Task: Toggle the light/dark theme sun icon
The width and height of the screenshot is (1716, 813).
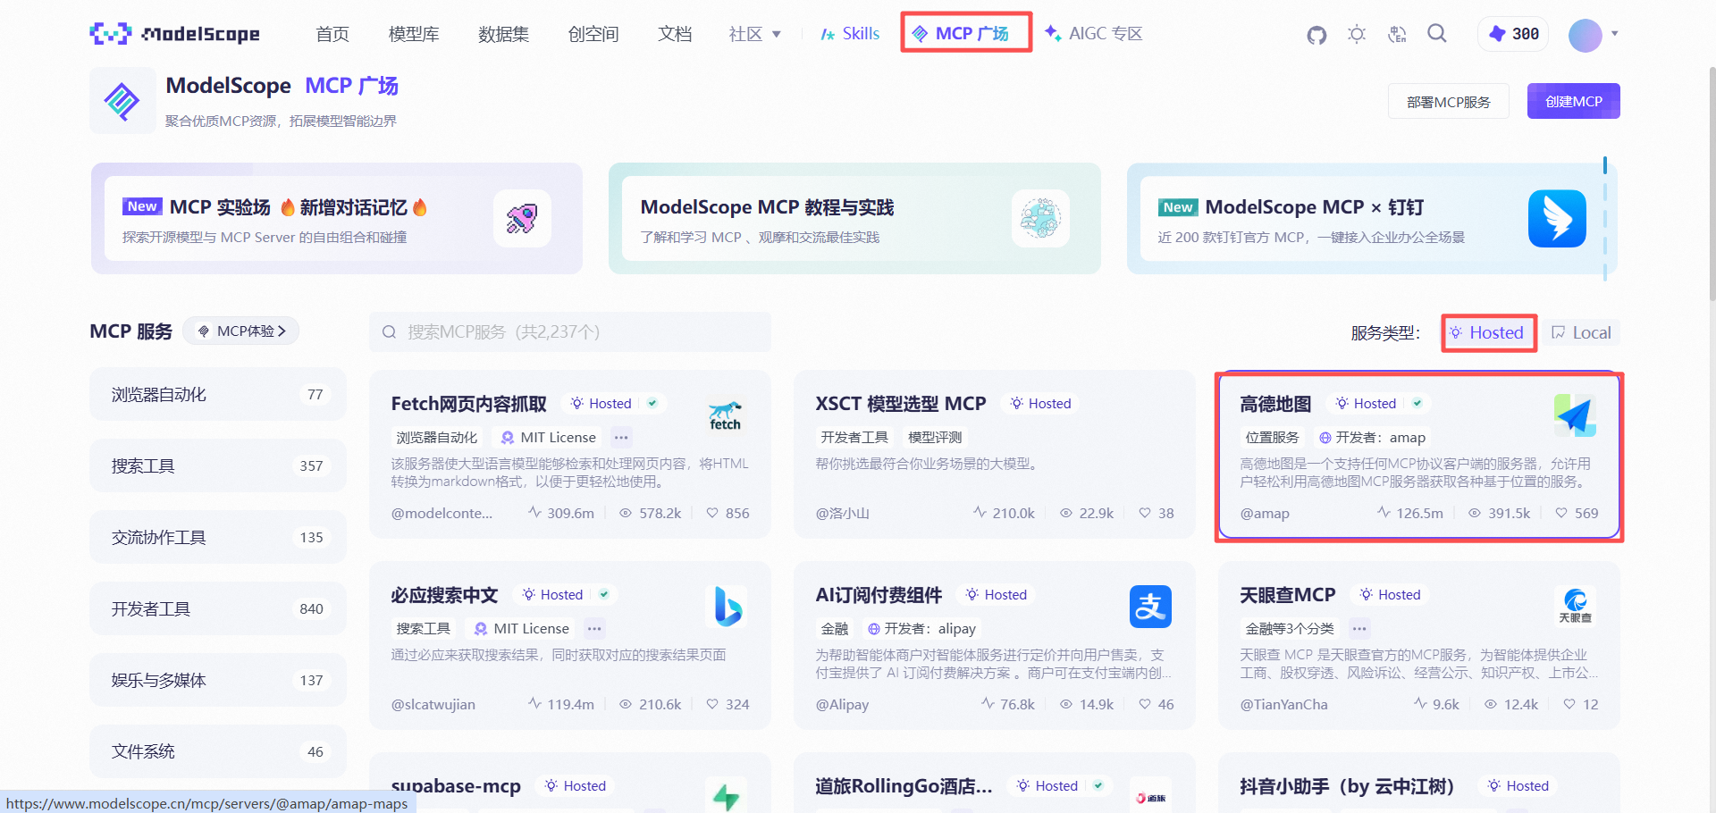Action: coord(1357,35)
